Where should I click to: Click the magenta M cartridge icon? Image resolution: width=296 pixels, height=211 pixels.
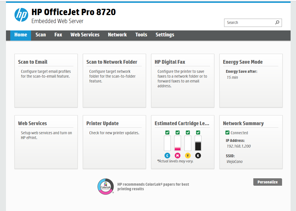[x=178, y=156]
